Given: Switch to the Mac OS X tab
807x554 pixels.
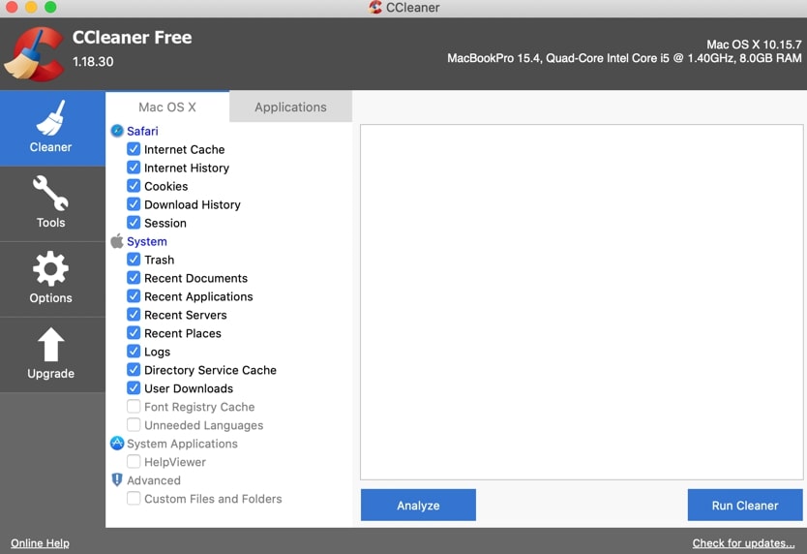Looking at the screenshot, I should pyautogui.click(x=167, y=107).
